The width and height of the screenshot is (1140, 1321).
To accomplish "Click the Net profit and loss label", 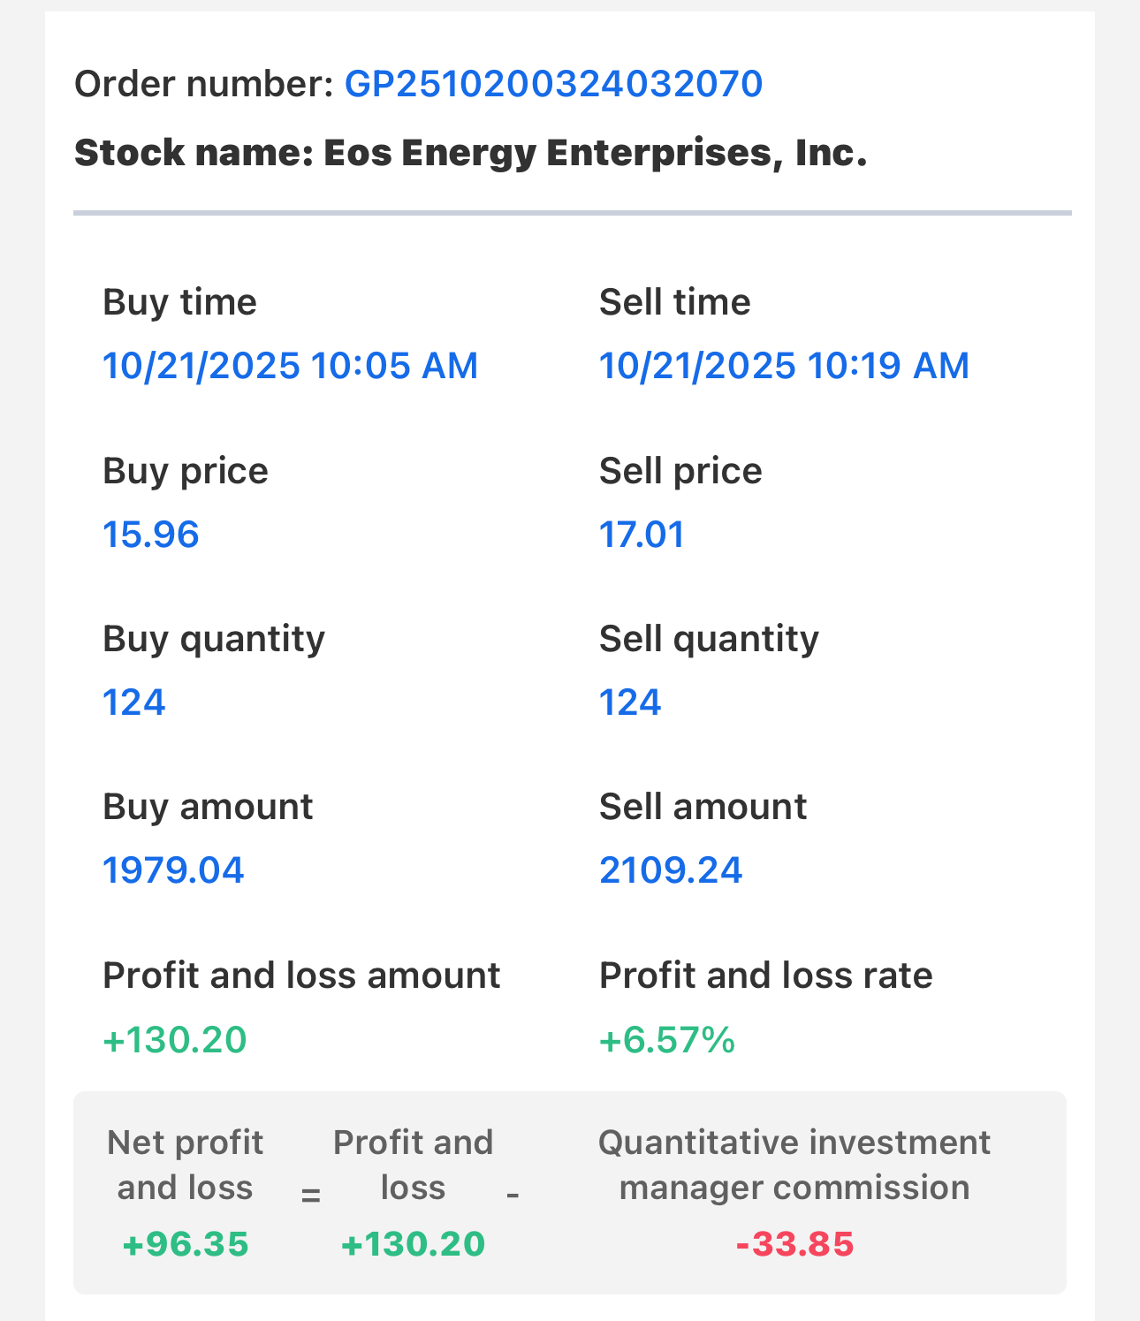I will click(185, 1165).
